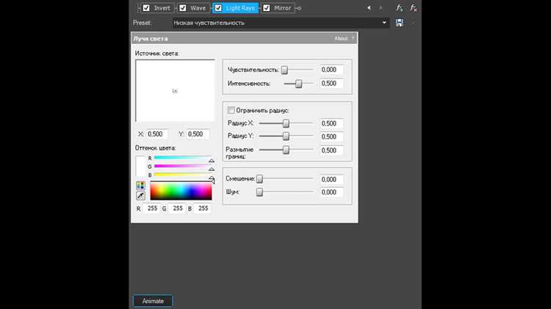Click the Размытие границ value field
Image resolution: width=551 pixels, height=309 pixels.
click(331, 150)
